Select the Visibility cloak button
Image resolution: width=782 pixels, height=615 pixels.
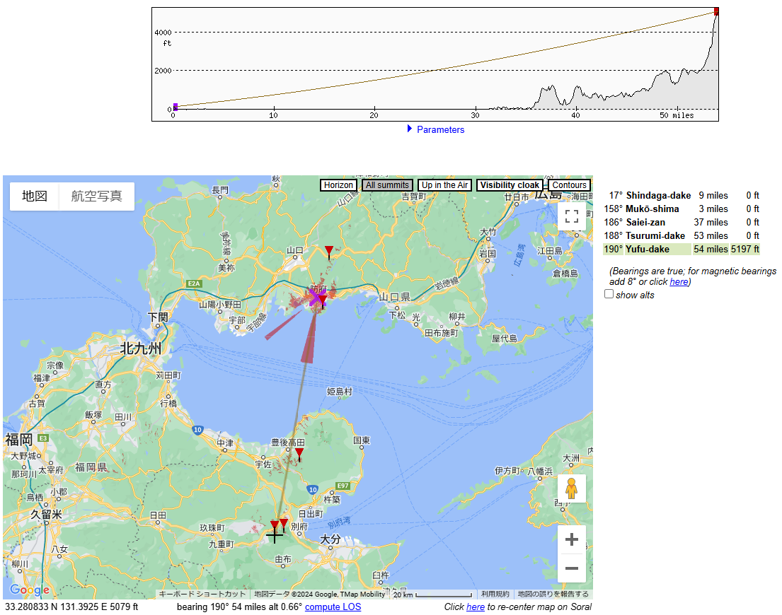pyautogui.click(x=510, y=185)
